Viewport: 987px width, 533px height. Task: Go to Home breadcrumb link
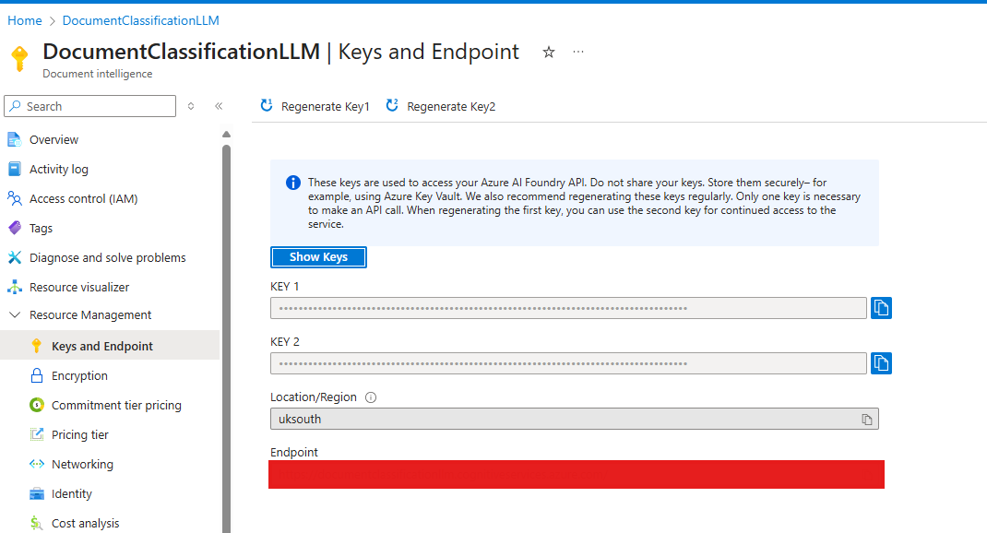tap(25, 21)
